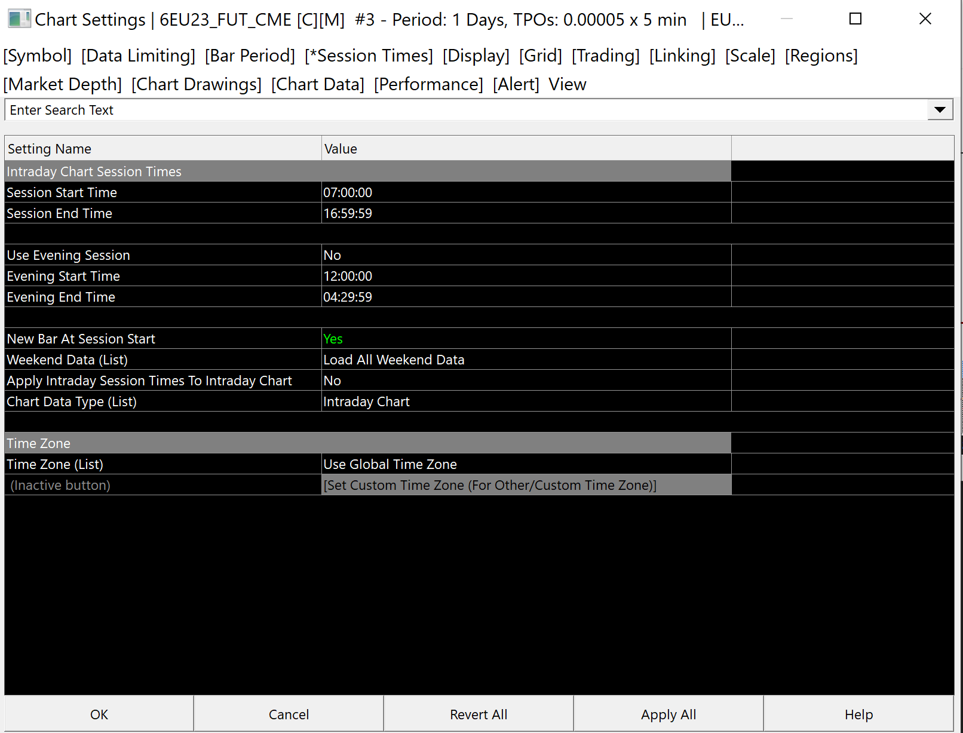Select the [Alert] tab
Image resolution: width=963 pixels, height=733 pixels.
click(x=516, y=84)
